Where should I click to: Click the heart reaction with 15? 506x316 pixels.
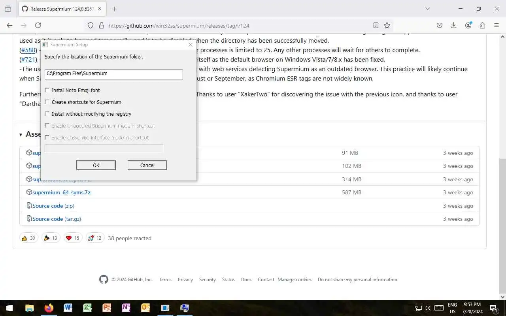tap(73, 238)
